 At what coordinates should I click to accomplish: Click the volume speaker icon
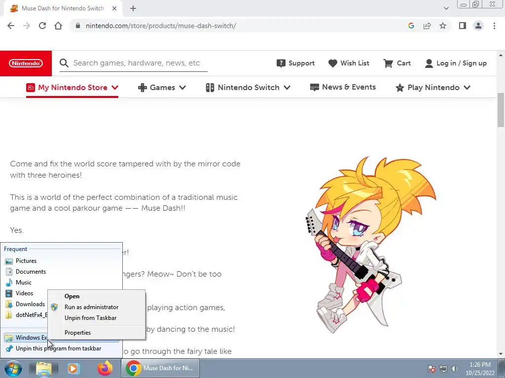tap(455, 369)
